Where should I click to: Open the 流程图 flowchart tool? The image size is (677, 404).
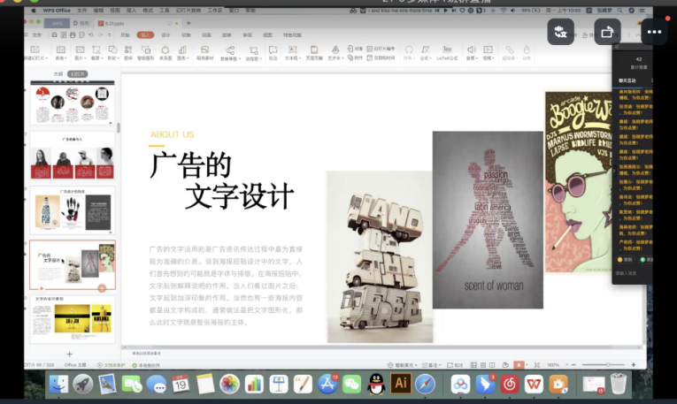point(254,53)
